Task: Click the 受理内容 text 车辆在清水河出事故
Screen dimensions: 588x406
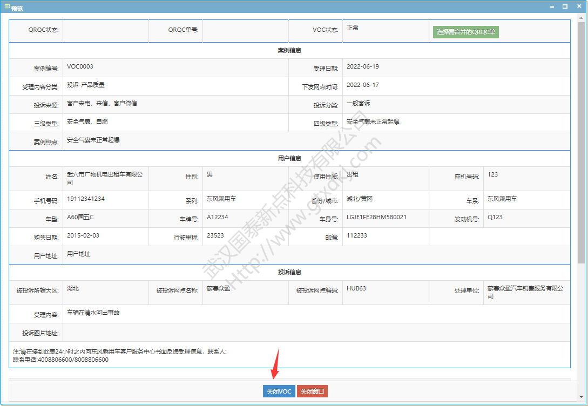Action: point(93,313)
